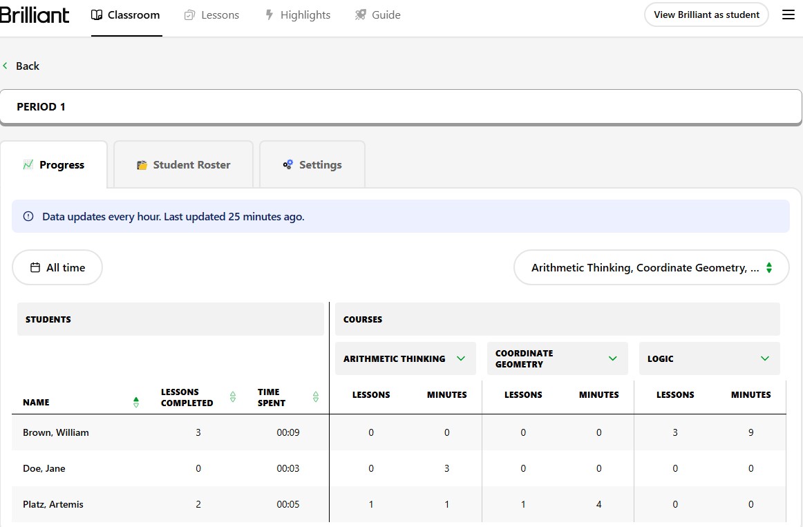803x527 pixels.
Task: Switch to the Student Roster tab
Action: [184, 165]
